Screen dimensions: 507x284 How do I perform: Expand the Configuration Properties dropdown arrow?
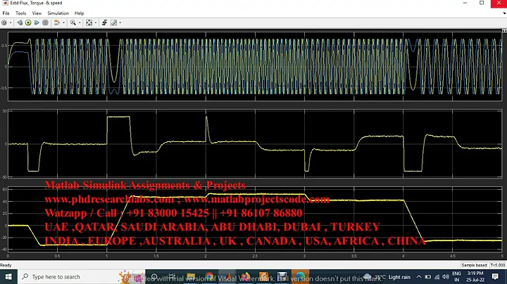(x=11, y=22)
